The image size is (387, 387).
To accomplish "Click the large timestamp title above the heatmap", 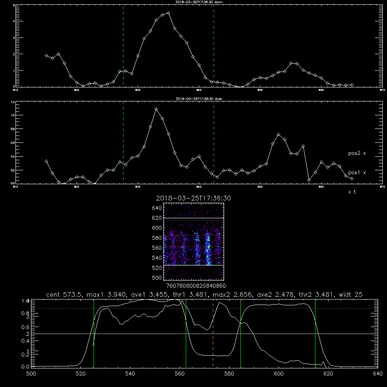I will (193, 198).
